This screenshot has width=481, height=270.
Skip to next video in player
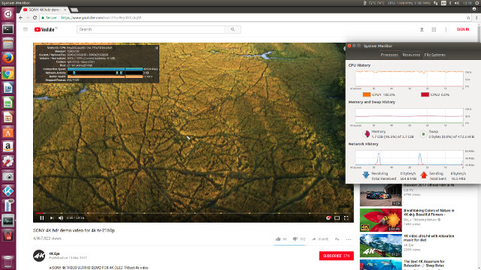[52, 218]
